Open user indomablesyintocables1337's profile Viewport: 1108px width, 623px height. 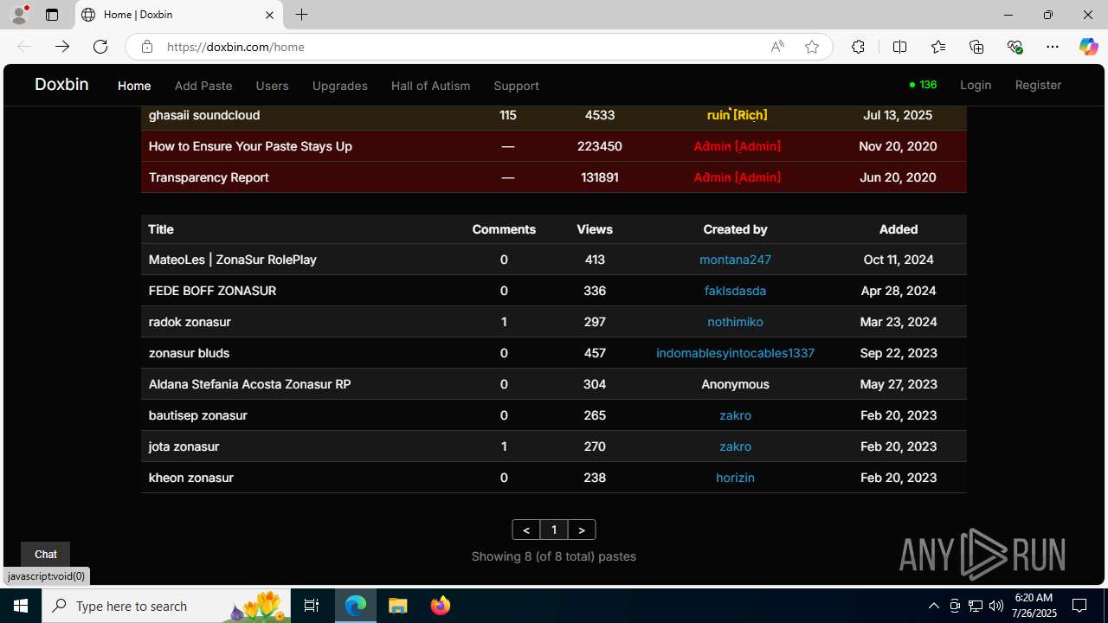click(735, 353)
